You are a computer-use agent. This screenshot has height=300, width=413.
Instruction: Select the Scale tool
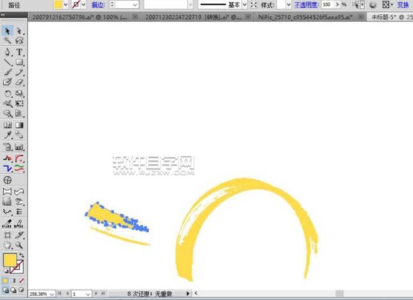tap(19, 94)
